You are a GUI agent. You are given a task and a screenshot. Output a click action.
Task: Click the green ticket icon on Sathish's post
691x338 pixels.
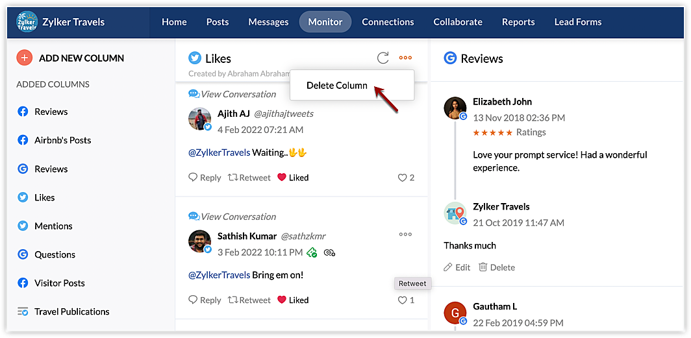click(x=312, y=252)
